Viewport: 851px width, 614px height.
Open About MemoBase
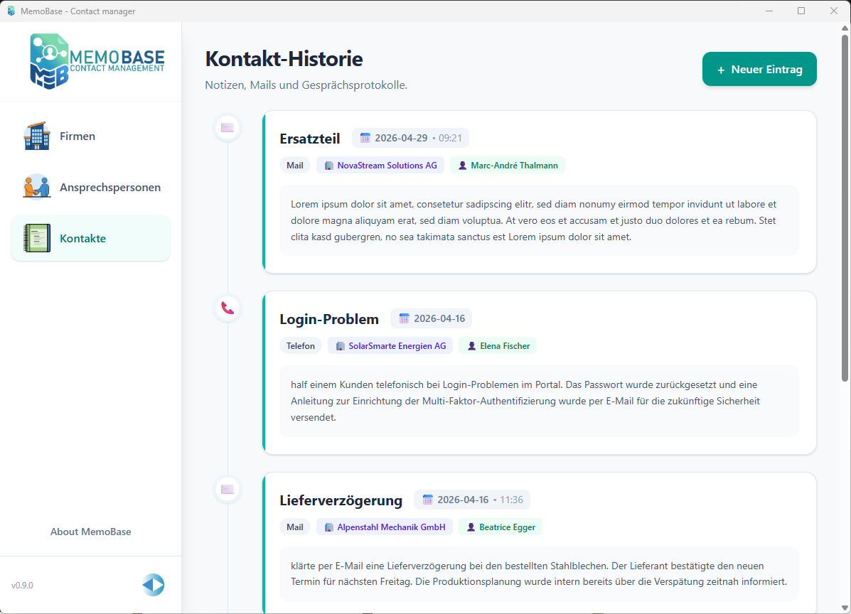(x=90, y=532)
